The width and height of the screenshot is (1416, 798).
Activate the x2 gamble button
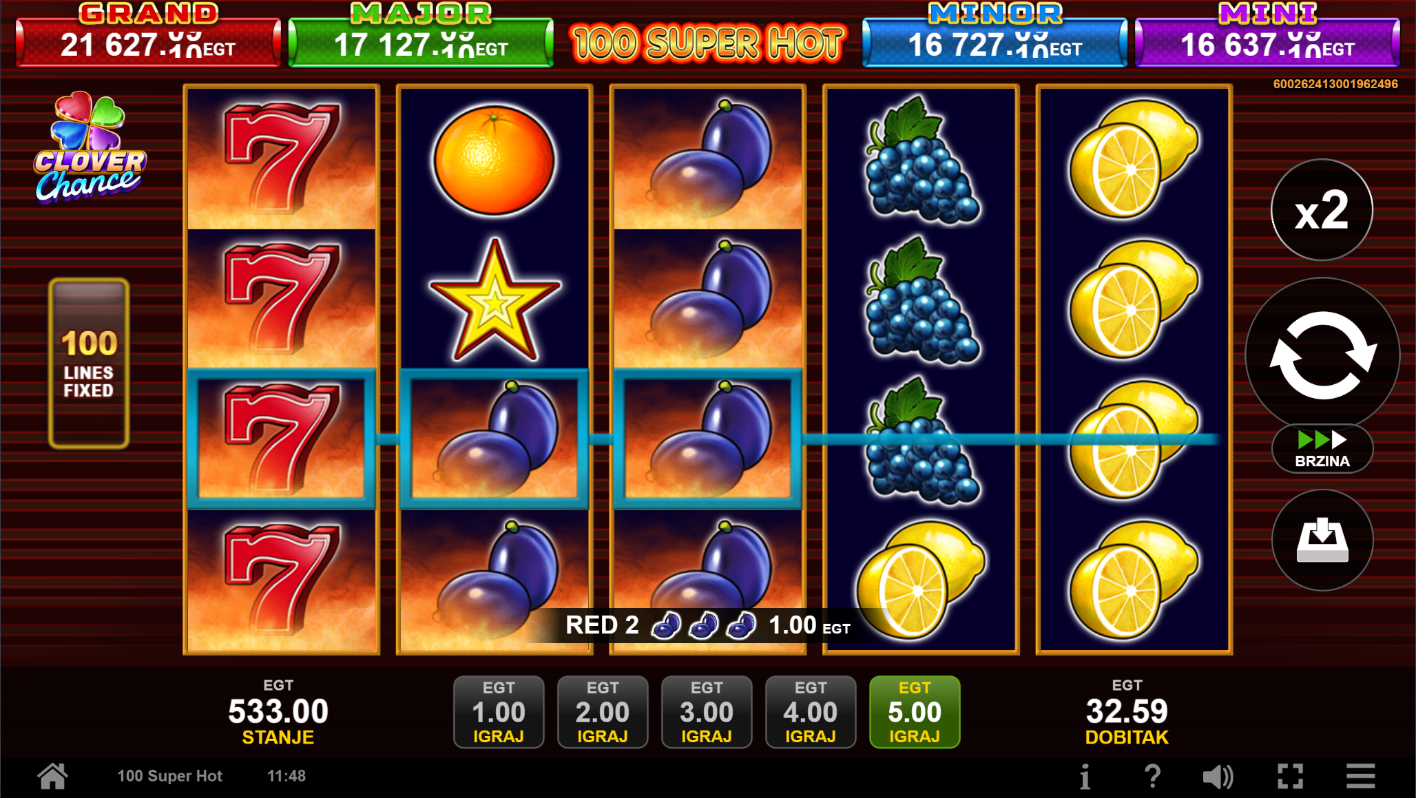pos(1322,210)
